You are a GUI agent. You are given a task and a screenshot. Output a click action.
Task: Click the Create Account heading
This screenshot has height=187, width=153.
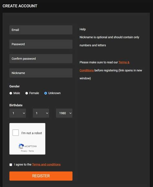pos(20,6)
